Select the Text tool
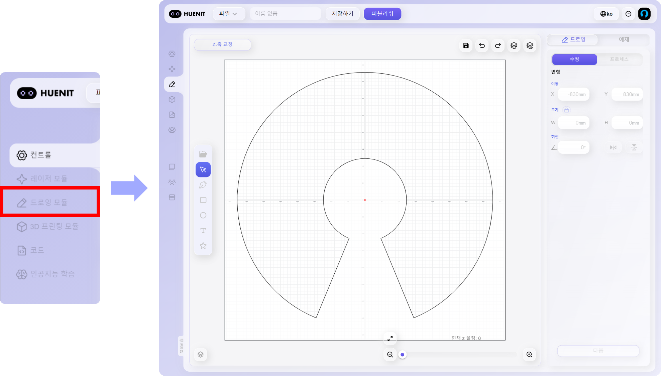 coord(203,231)
